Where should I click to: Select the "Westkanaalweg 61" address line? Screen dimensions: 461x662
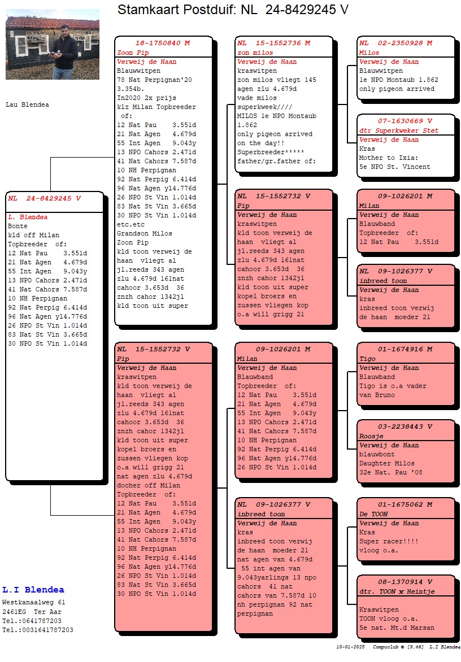pos(34,603)
